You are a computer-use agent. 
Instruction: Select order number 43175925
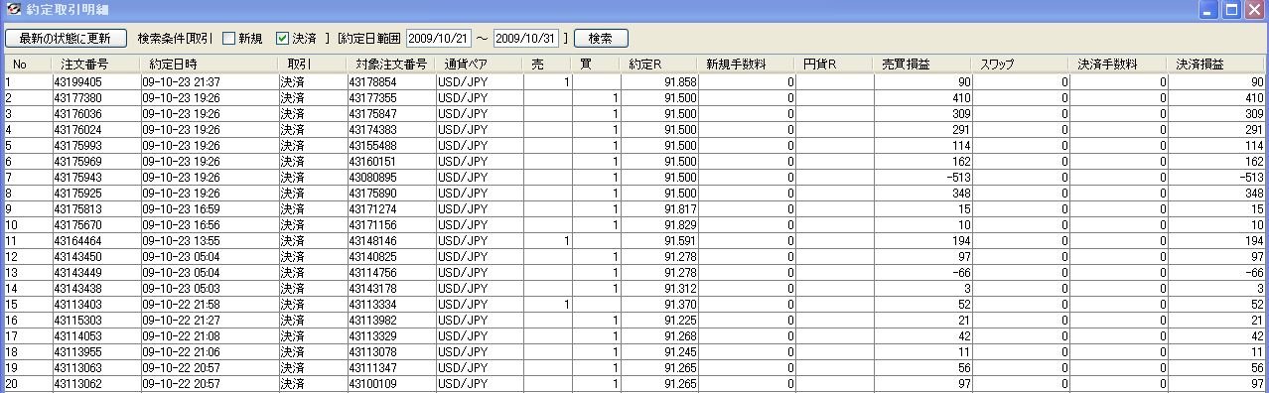(x=78, y=193)
